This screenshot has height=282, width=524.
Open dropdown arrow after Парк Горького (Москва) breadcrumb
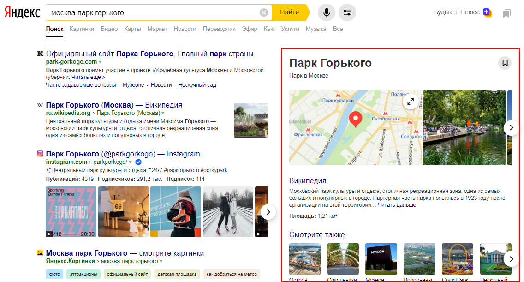tap(163, 114)
